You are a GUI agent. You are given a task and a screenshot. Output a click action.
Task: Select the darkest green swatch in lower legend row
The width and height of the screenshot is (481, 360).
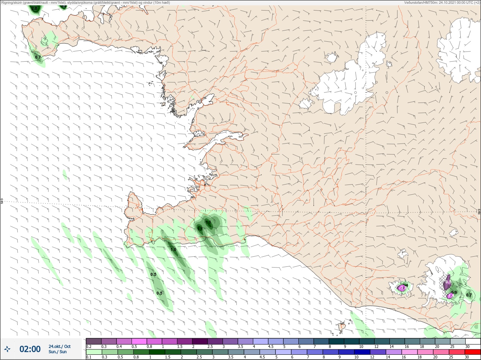click(x=157, y=352)
